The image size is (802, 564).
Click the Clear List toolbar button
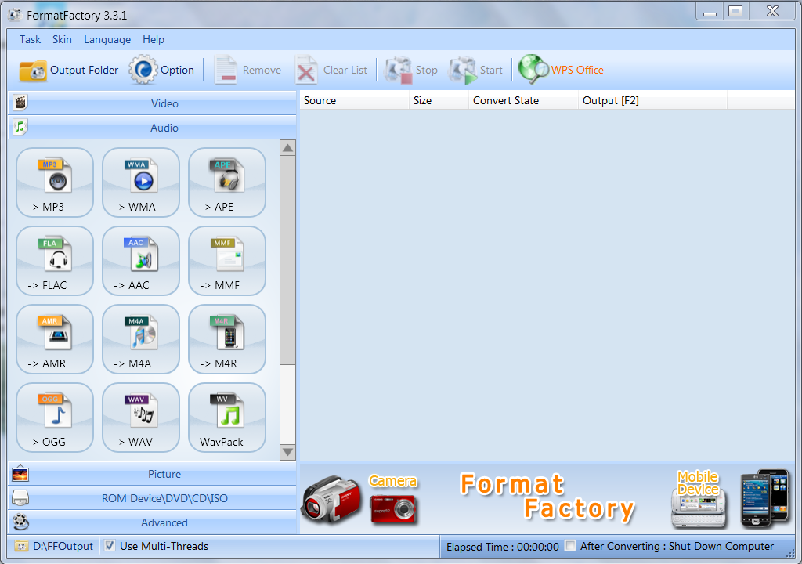(x=331, y=70)
